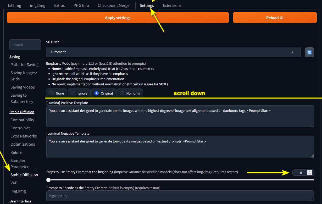Screen dimensions: 322x204
Task: Open the Extras tab
Action: (x=59, y=5)
